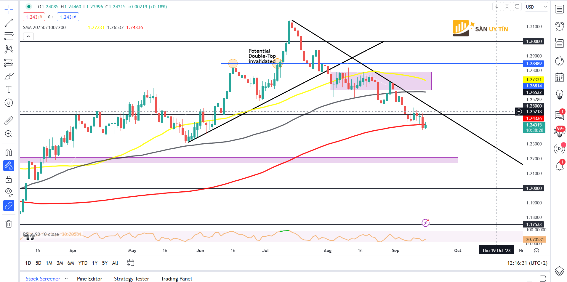
Task: Set chart range to 6M
Action: pos(71,263)
